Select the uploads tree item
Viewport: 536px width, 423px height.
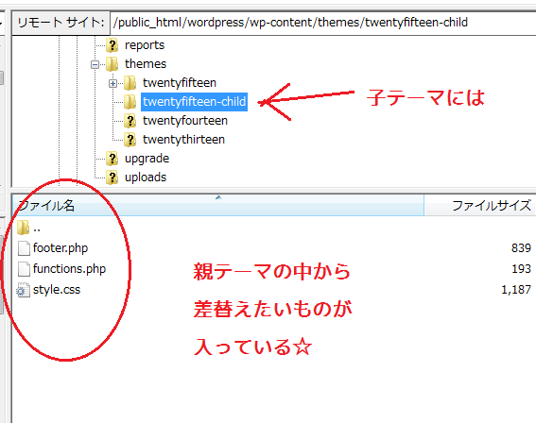(146, 178)
